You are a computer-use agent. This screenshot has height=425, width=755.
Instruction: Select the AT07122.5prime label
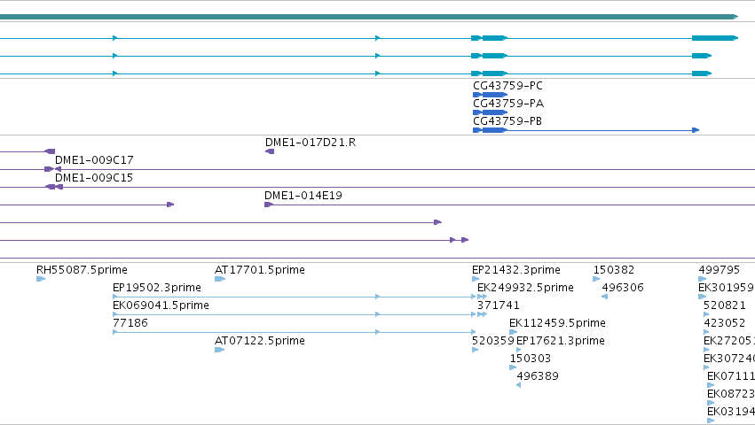click(260, 341)
